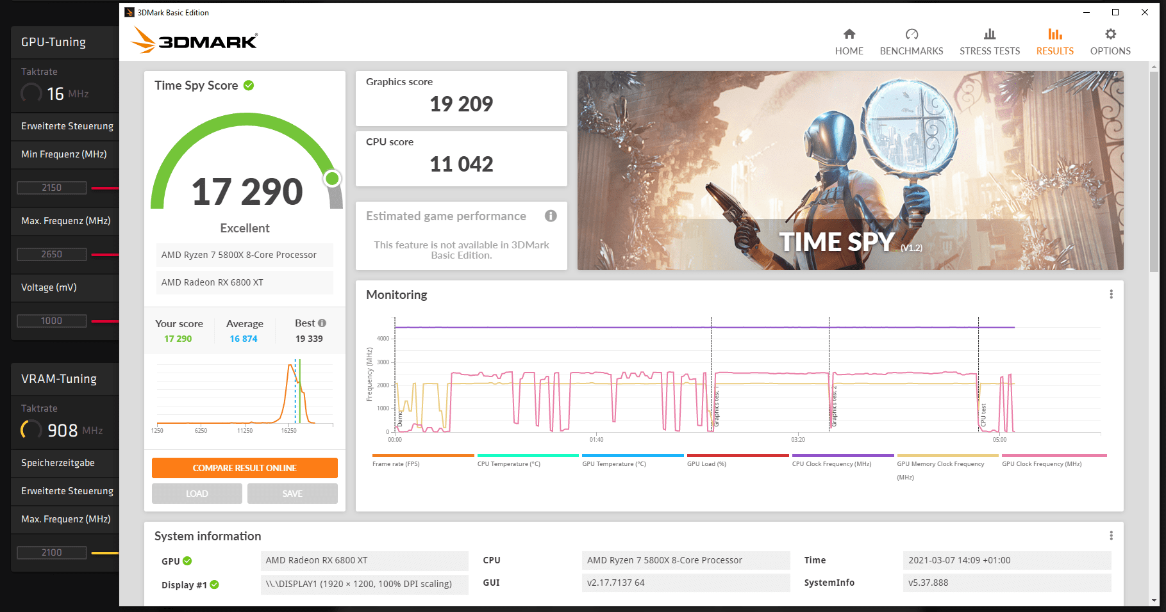Image resolution: width=1166 pixels, height=612 pixels.
Task: Click the GPU green check icon
Action: point(187,561)
